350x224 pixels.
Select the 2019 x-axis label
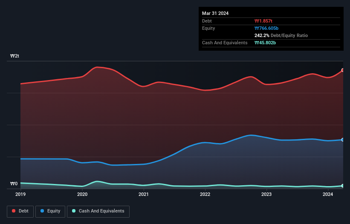coord(20,194)
